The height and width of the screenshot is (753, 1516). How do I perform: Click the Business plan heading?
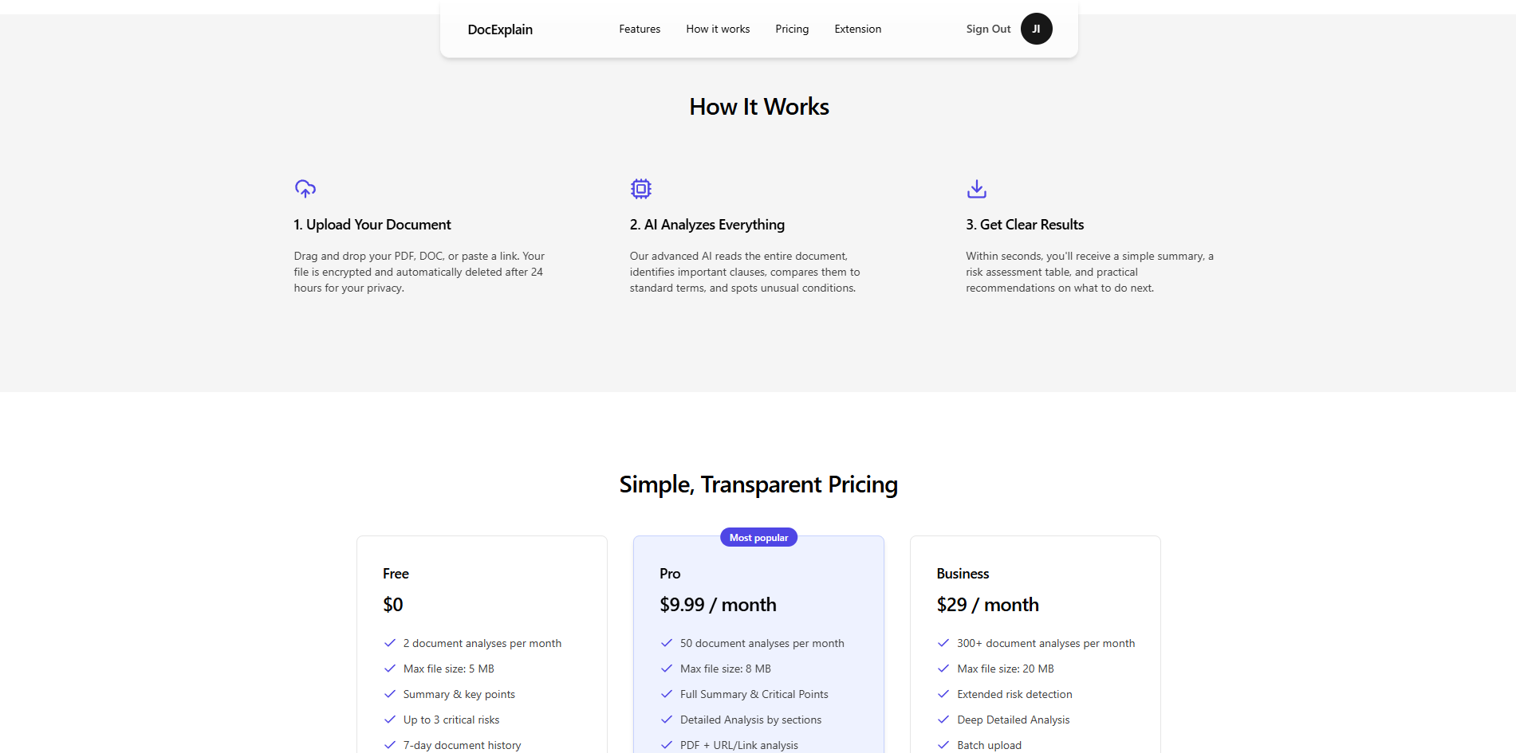pyautogui.click(x=963, y=573)
